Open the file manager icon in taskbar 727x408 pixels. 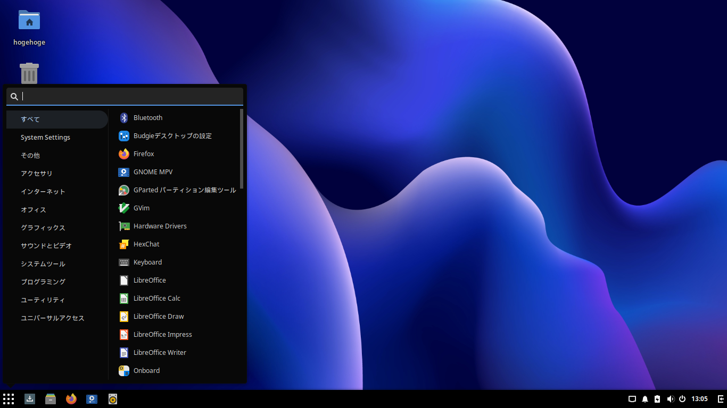coord(51,399)
